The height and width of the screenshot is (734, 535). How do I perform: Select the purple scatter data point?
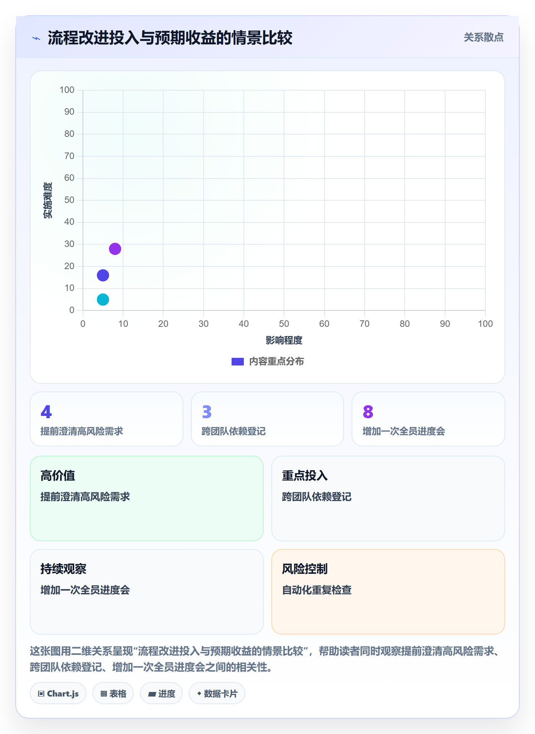point(115,249)
